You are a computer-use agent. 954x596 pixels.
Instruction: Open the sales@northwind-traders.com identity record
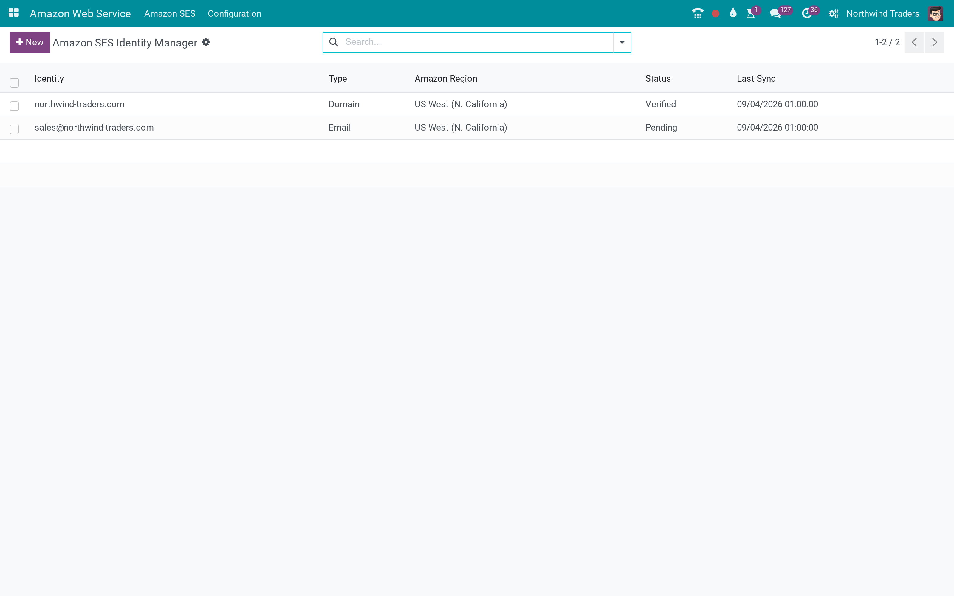(x=94, y=127)
